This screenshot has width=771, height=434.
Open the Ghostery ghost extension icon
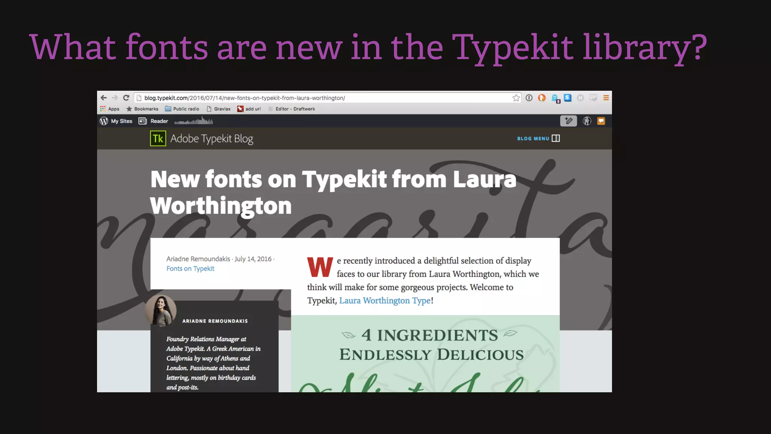555,99
